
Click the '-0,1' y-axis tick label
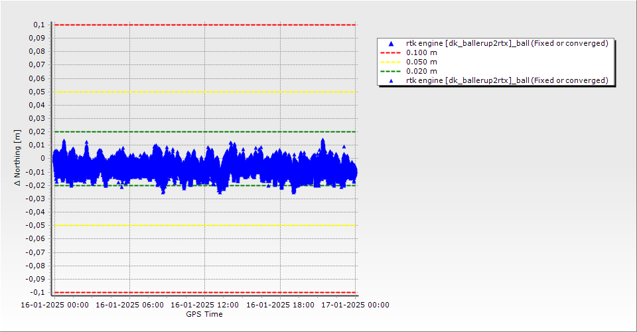pos(38,292)
